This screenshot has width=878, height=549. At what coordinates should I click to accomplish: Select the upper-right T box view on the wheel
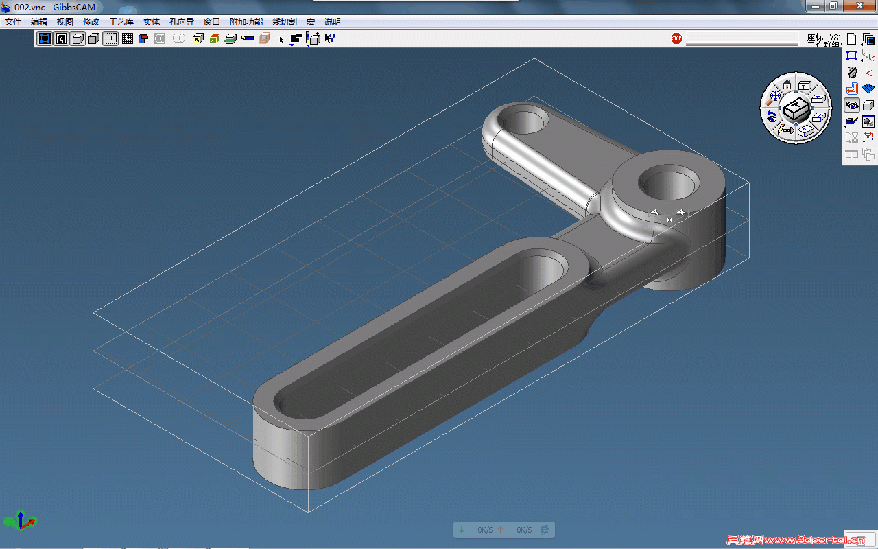[x=818, y=99]
